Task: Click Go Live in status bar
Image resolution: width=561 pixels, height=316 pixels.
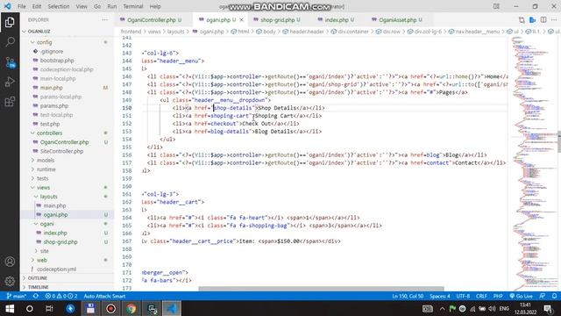Action: tap(521, 297)
